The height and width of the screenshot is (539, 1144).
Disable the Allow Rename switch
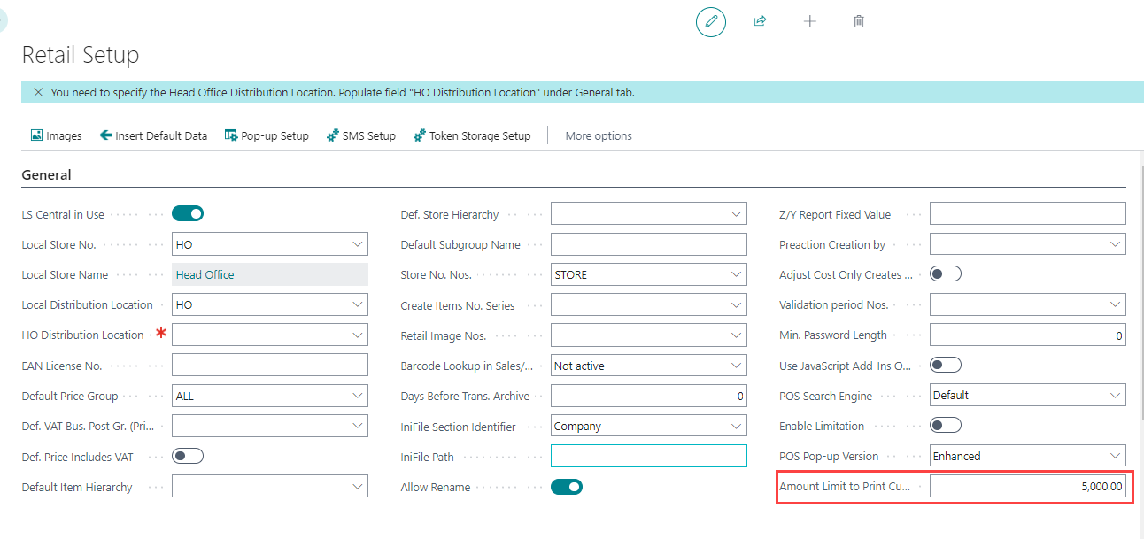(x=567, y=486)
